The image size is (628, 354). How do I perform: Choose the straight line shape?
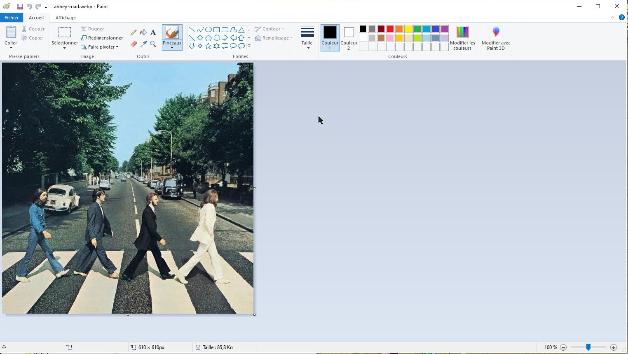pos(192,30)
